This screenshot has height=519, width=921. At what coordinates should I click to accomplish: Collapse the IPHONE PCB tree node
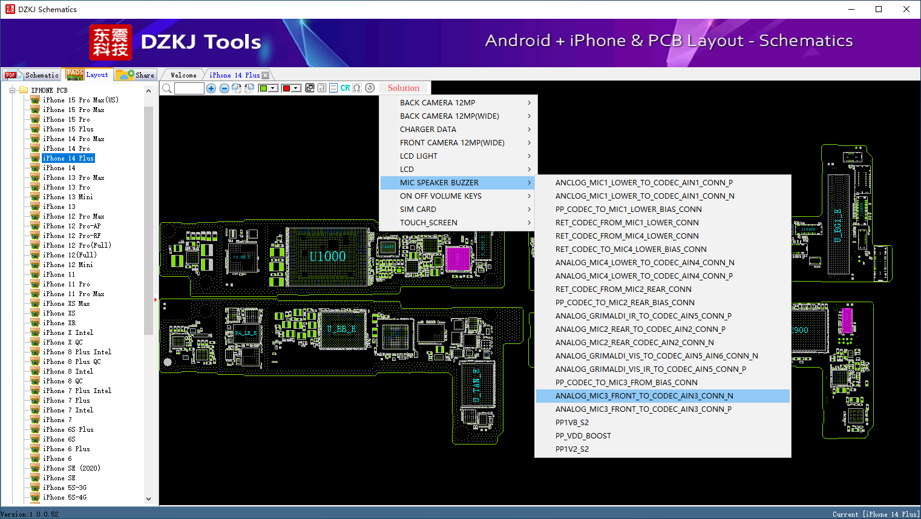pyautogui.click(x=12, y=90)
